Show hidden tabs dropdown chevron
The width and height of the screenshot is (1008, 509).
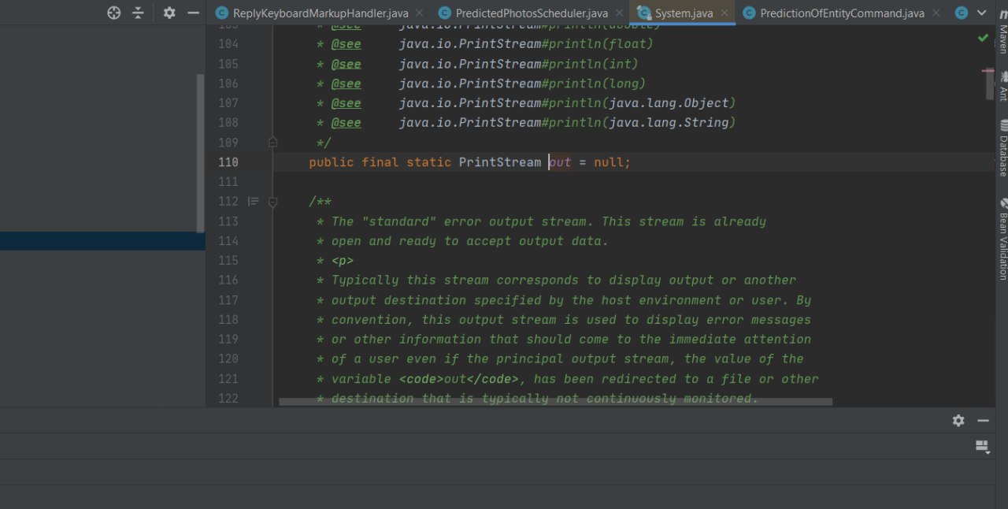pyautogui.click(x=982, y=13)
